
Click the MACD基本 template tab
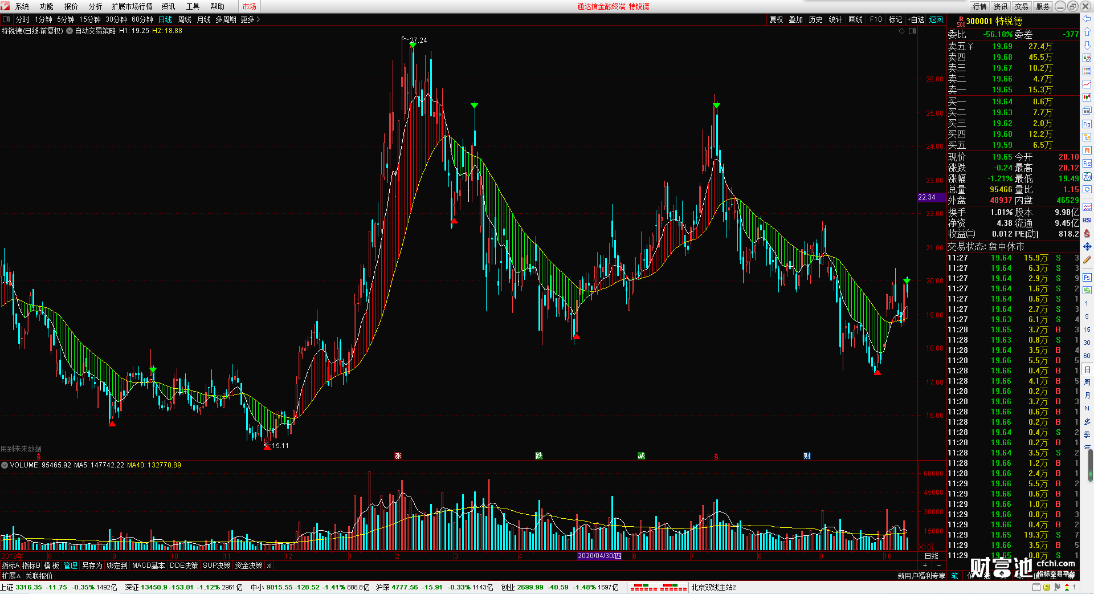coord(148,565)
